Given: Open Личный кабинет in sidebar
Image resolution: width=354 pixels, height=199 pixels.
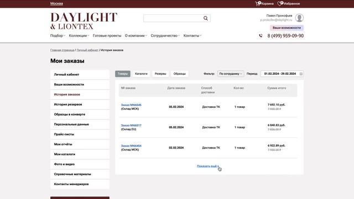Looking at the screenshot, I should point(80,75).
